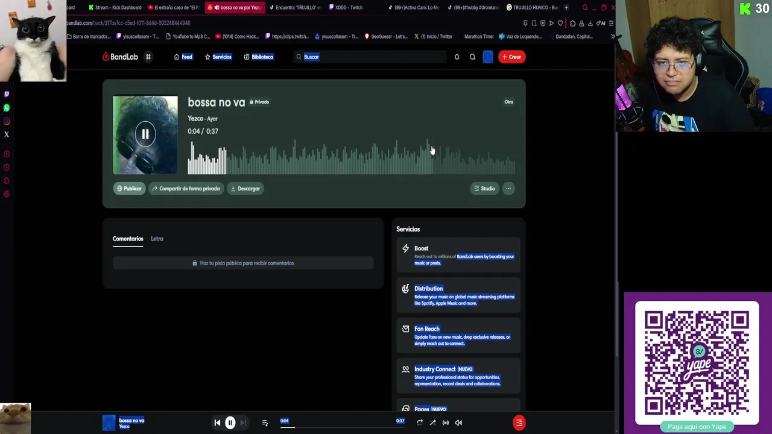Click Compartir de forma privada
The image size is (772, 434).
tap(186, 189)
